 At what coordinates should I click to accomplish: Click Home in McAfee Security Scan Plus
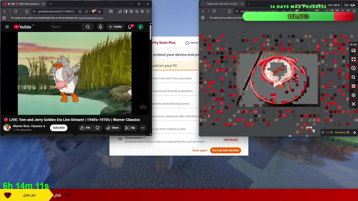coord(192,43)
